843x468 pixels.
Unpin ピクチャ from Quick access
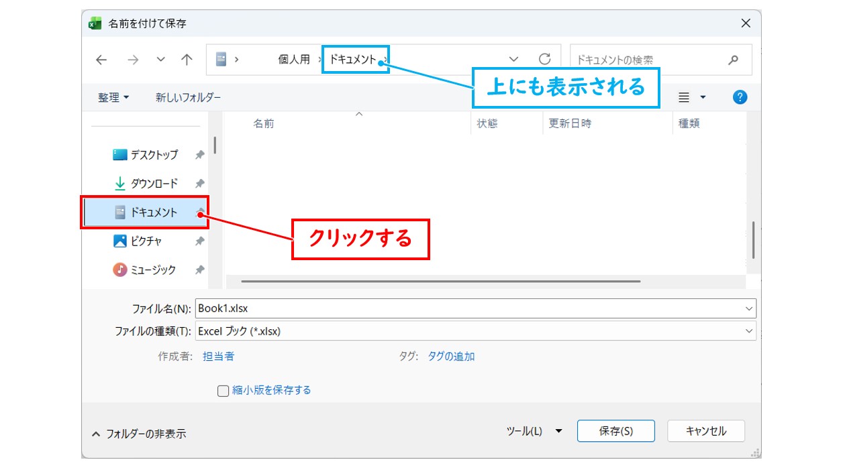pos(199,241)
